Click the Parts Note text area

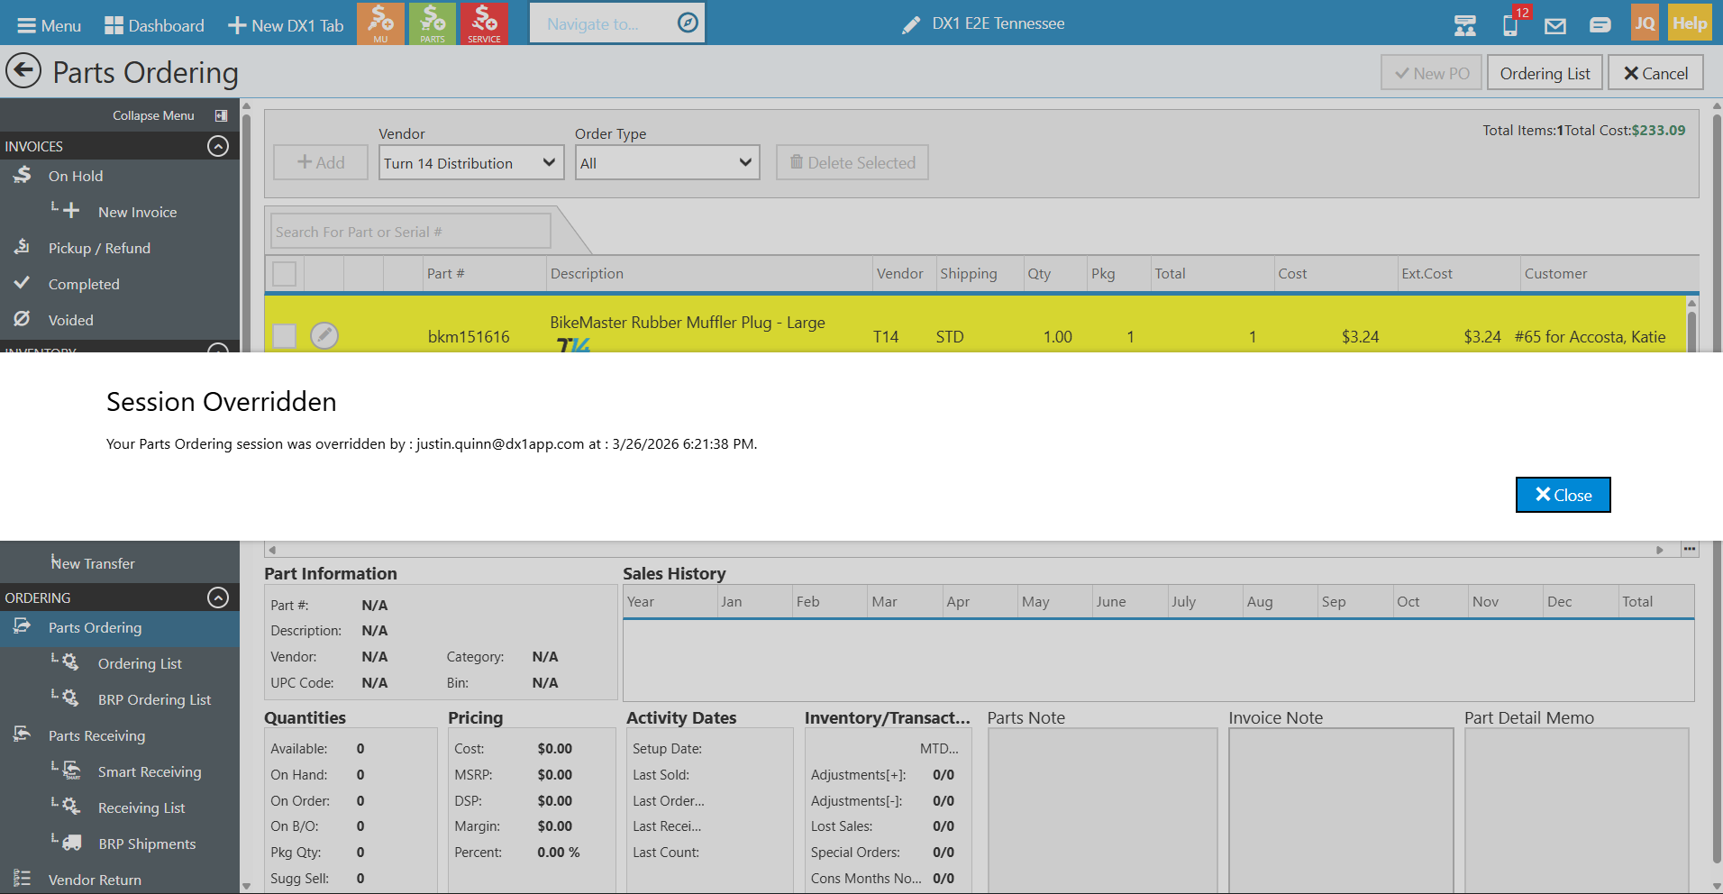[x=1103, y=811]
